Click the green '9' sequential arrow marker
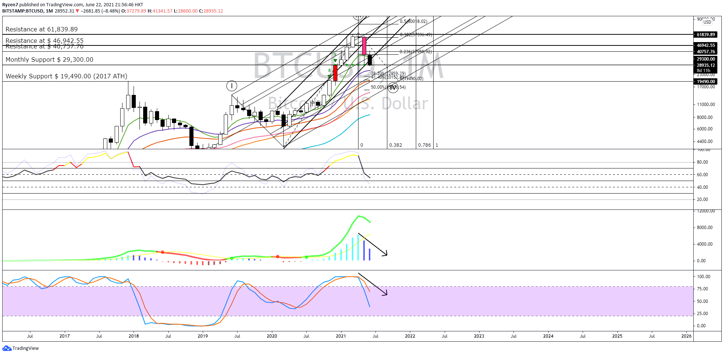 pos(335,58)
